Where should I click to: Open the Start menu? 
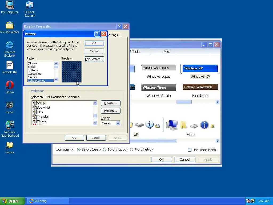click(12, 201)
